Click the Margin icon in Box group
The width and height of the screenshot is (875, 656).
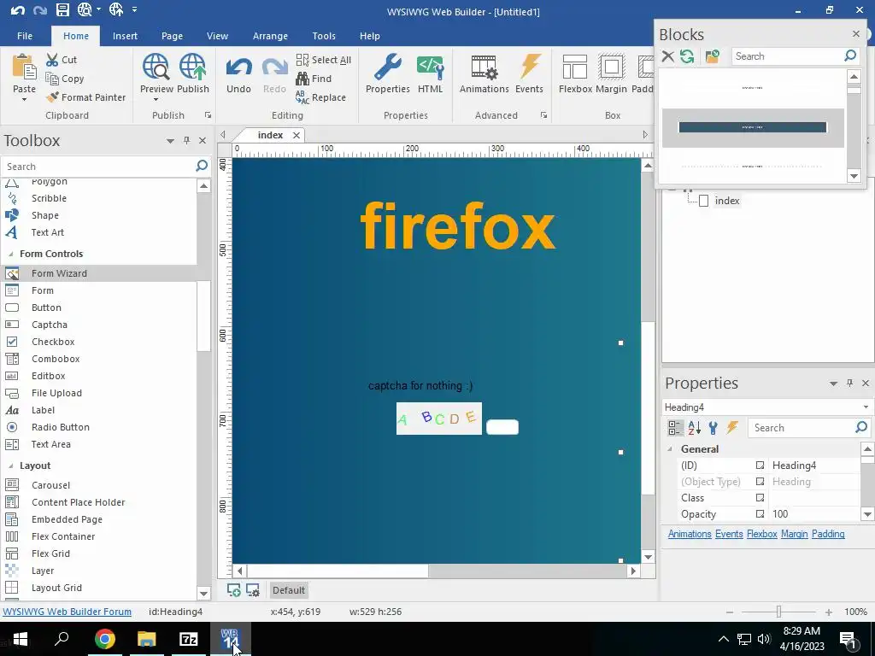tap(611, 67)
